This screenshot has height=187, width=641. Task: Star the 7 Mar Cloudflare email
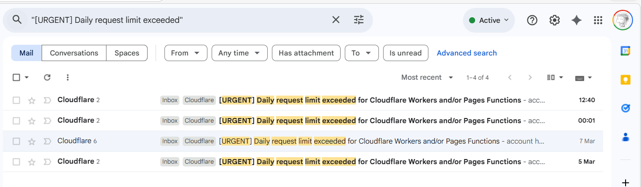click(x=32, y=141)
